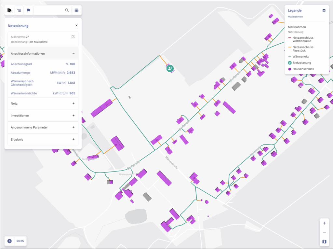Expand the Ergebnis section
Viewport: 333px width, 249px height.
(73, 140)
